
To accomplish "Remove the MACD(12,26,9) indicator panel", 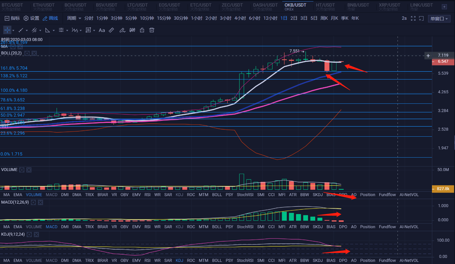I will tap(40, 202).
